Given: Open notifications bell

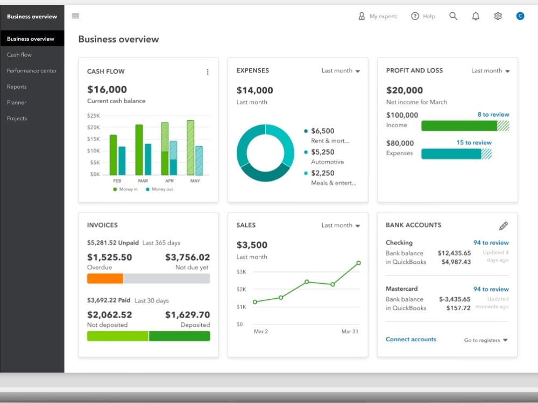Looking at the screenshot, I should tap(476, 16).
